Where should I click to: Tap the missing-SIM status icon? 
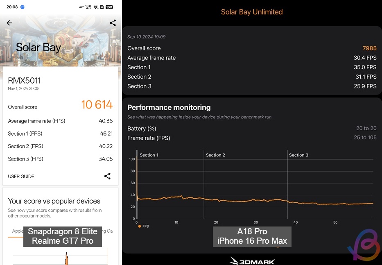102,7
